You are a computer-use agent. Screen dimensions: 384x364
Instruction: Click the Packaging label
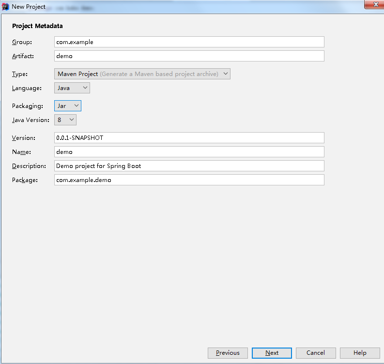28,106
